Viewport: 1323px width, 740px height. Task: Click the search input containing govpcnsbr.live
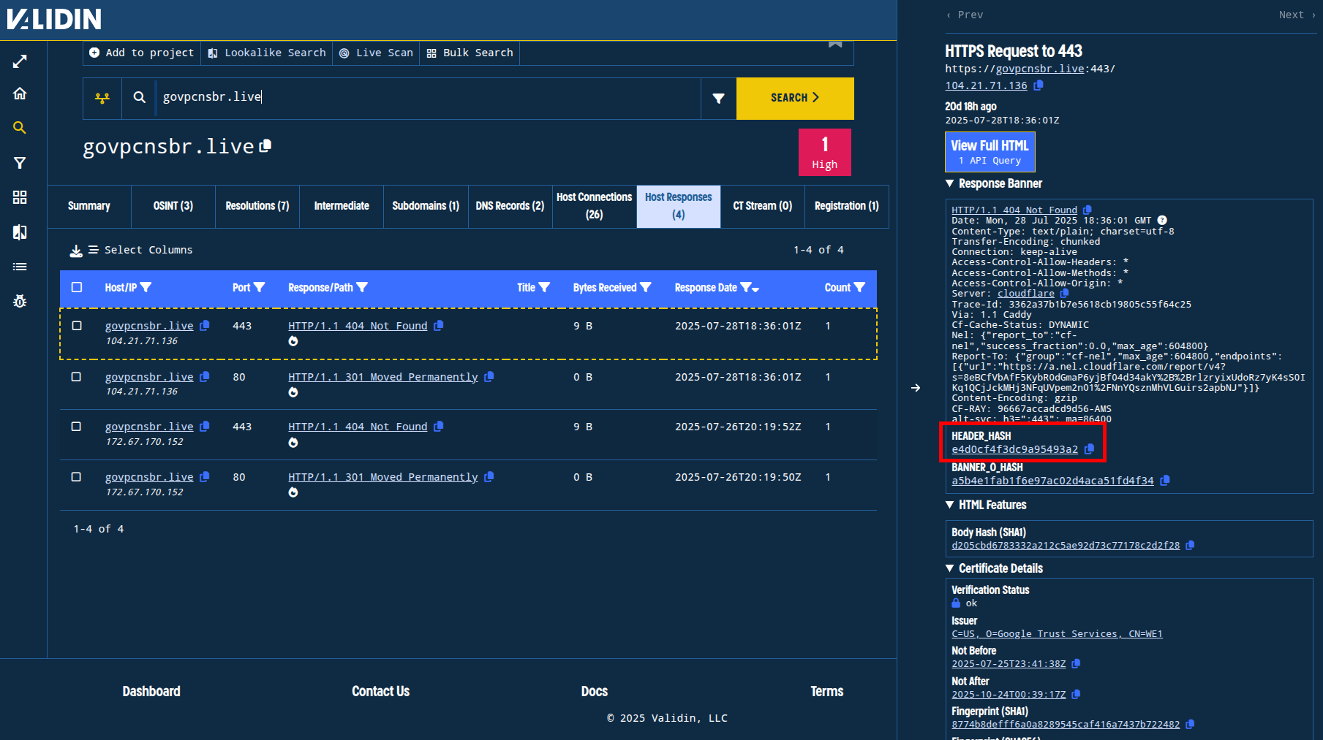coord(428,97)
